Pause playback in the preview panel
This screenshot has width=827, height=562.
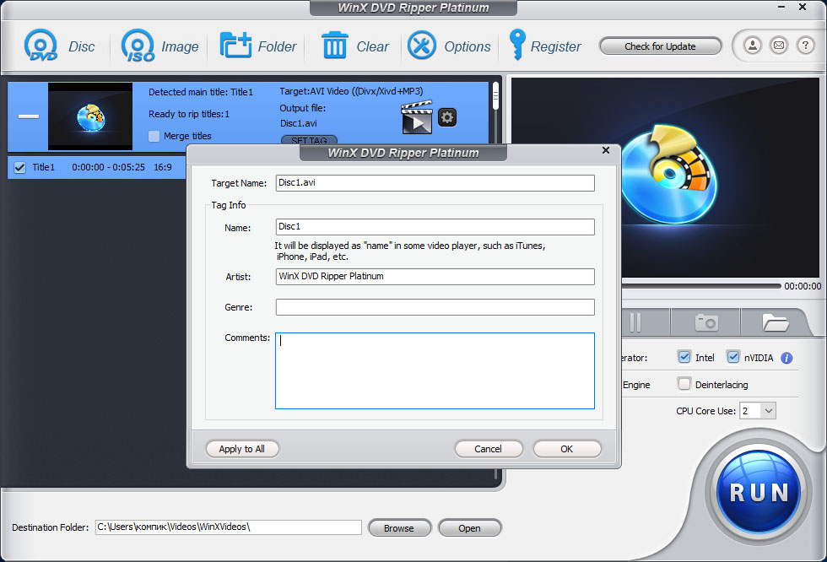pos(635,322)
